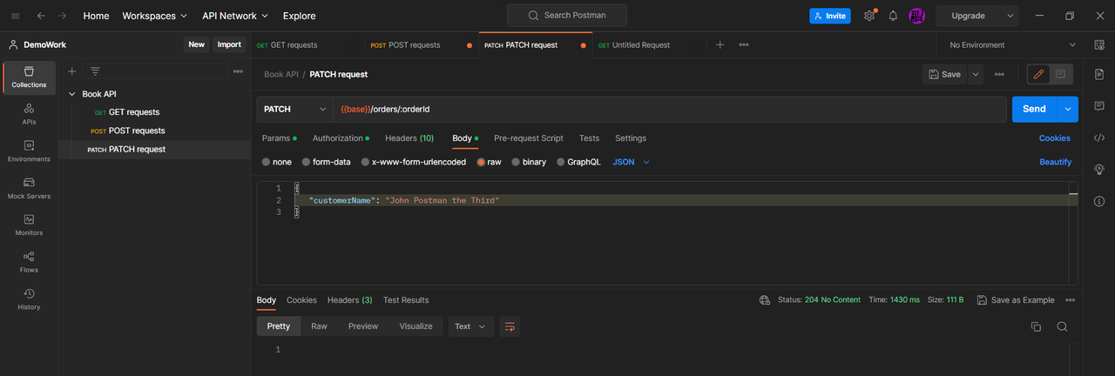This screenshot has width=1115, height=376.
Task: Click the Invite button
Action: [x=830, y=16]
